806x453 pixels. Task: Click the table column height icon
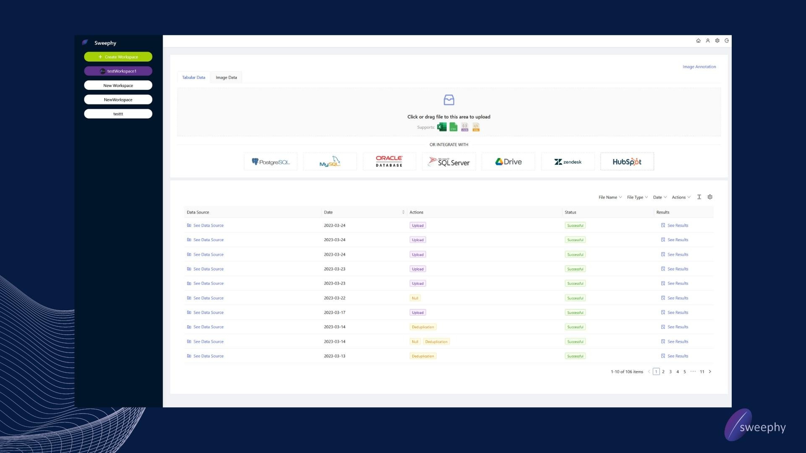coord(699,197)
